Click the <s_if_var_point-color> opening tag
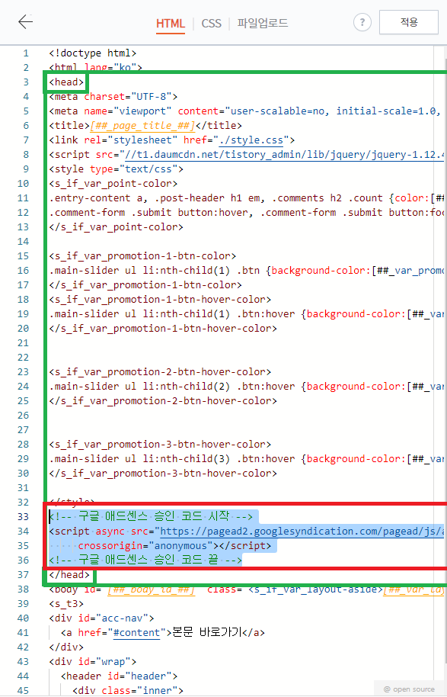447x697 pixels. [x=113, y=184]
